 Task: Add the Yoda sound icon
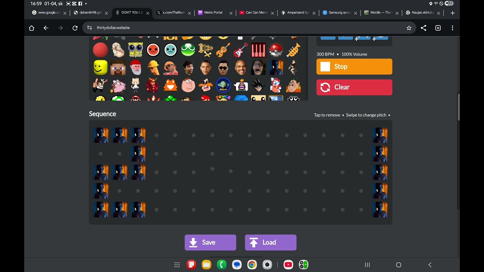click(x=223, y=85)
